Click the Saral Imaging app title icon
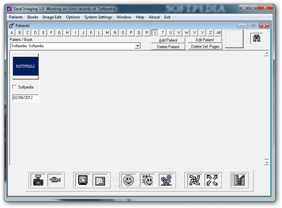Viewport: 282px width, 208px height. (x=9, y=9)
